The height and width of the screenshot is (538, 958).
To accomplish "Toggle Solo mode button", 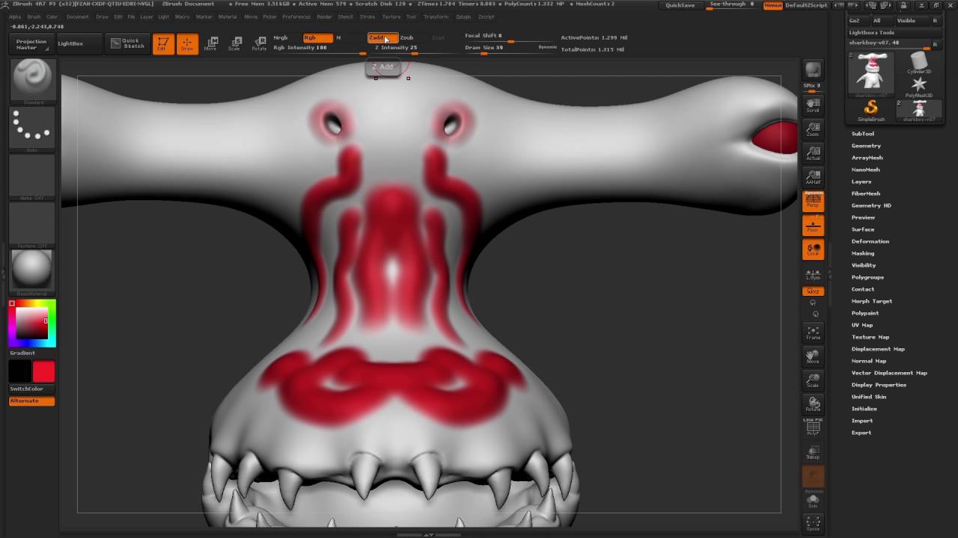I will pos(813,501).
